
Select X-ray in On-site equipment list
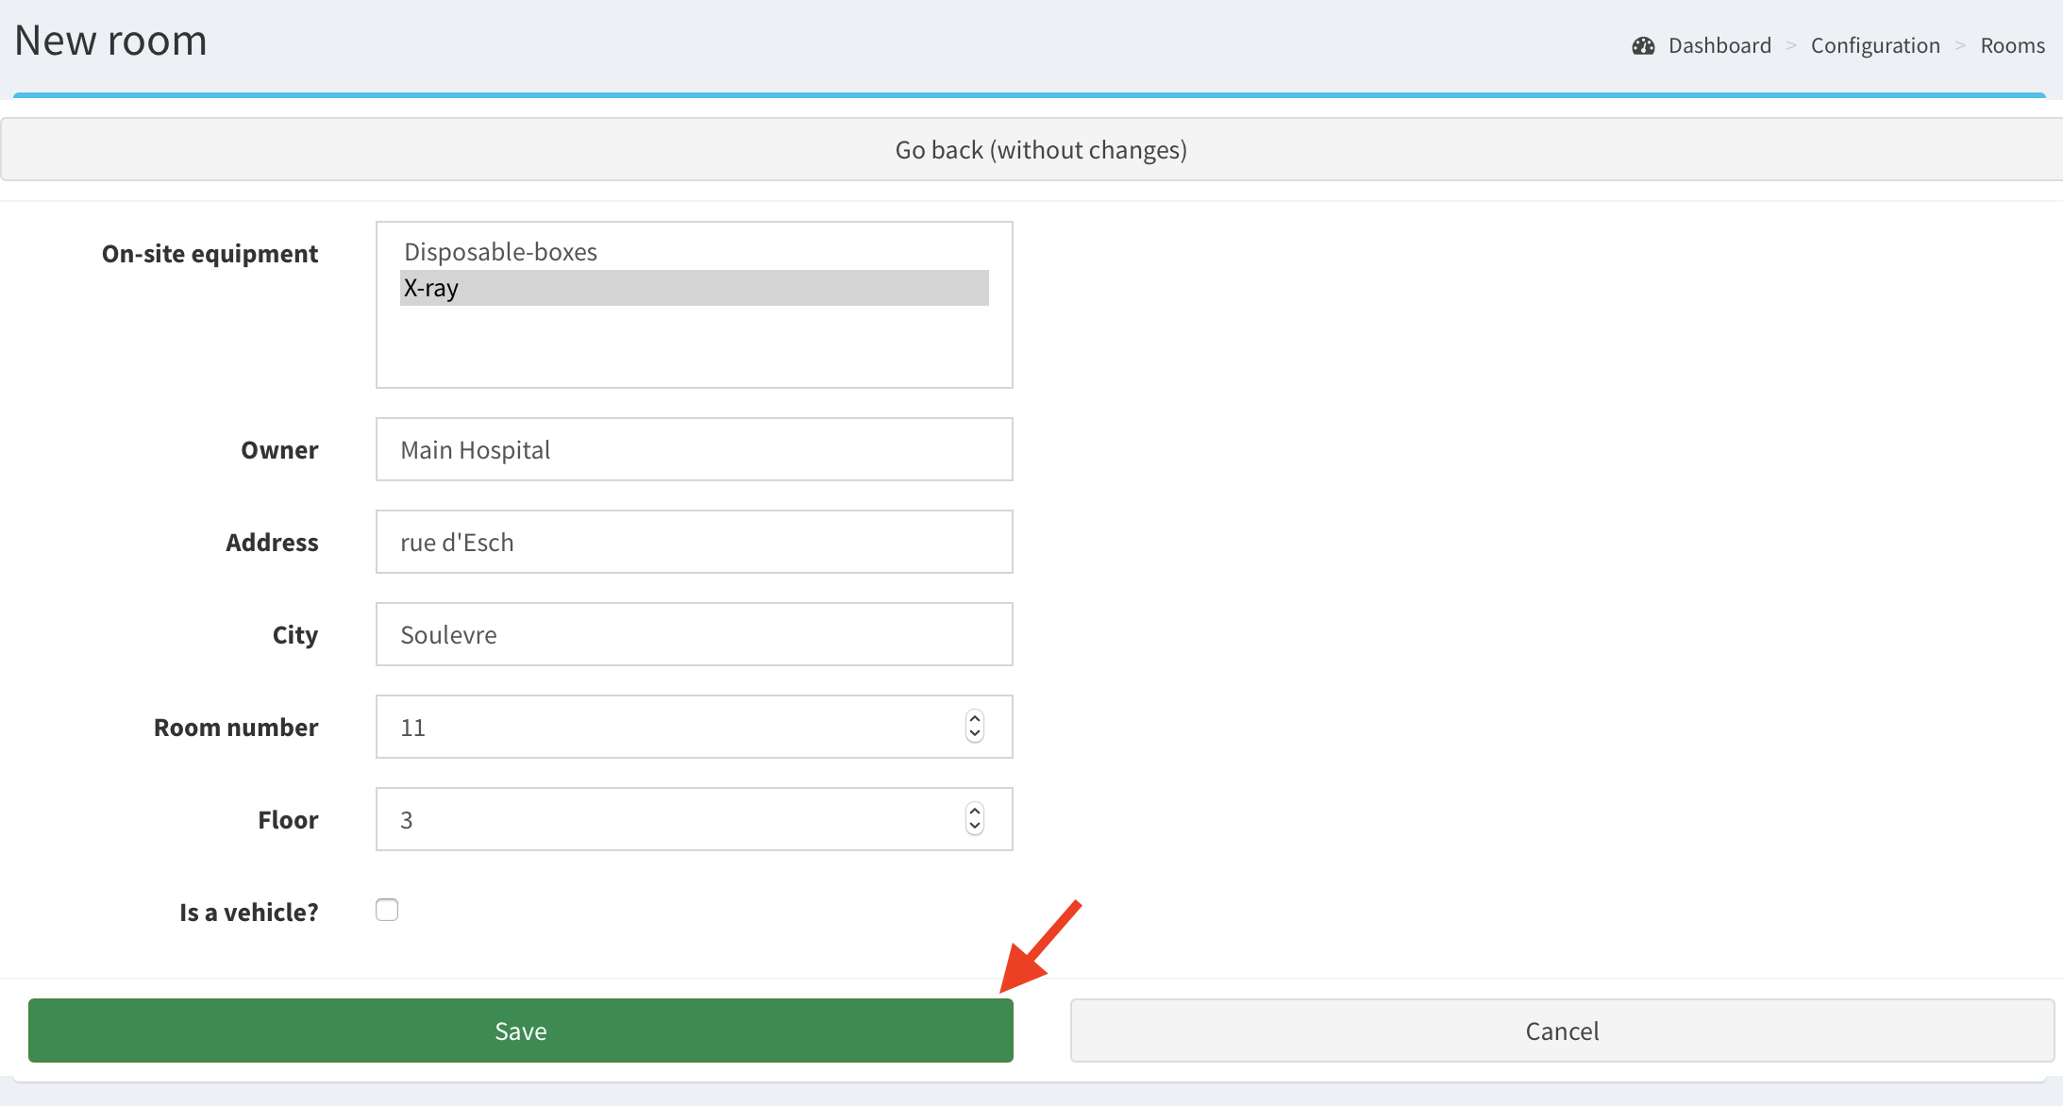[693, 288]
